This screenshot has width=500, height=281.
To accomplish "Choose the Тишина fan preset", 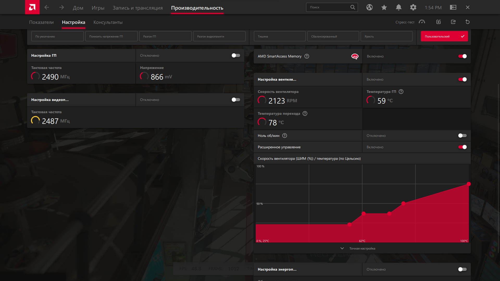I will [279, 36].
